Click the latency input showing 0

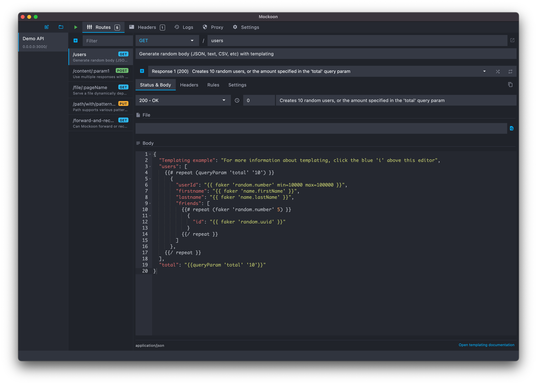click(259, 101)
